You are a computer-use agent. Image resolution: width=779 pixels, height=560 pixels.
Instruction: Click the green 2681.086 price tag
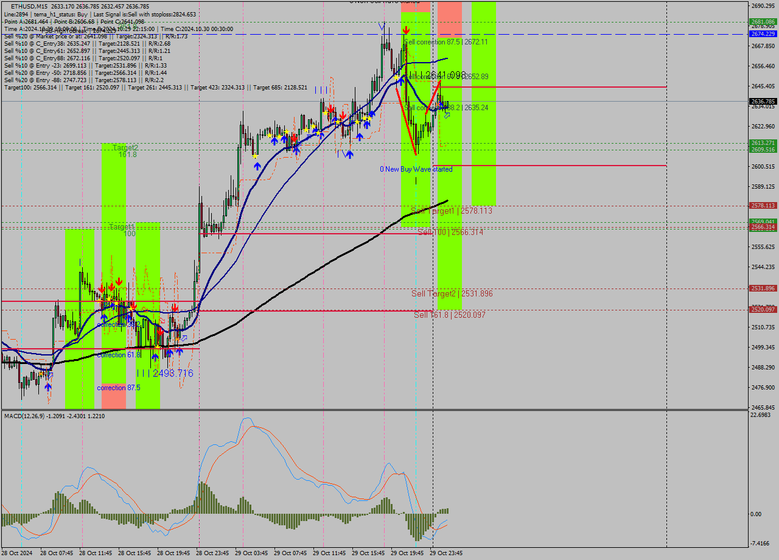pyautogui.click(x=763, y=21)
